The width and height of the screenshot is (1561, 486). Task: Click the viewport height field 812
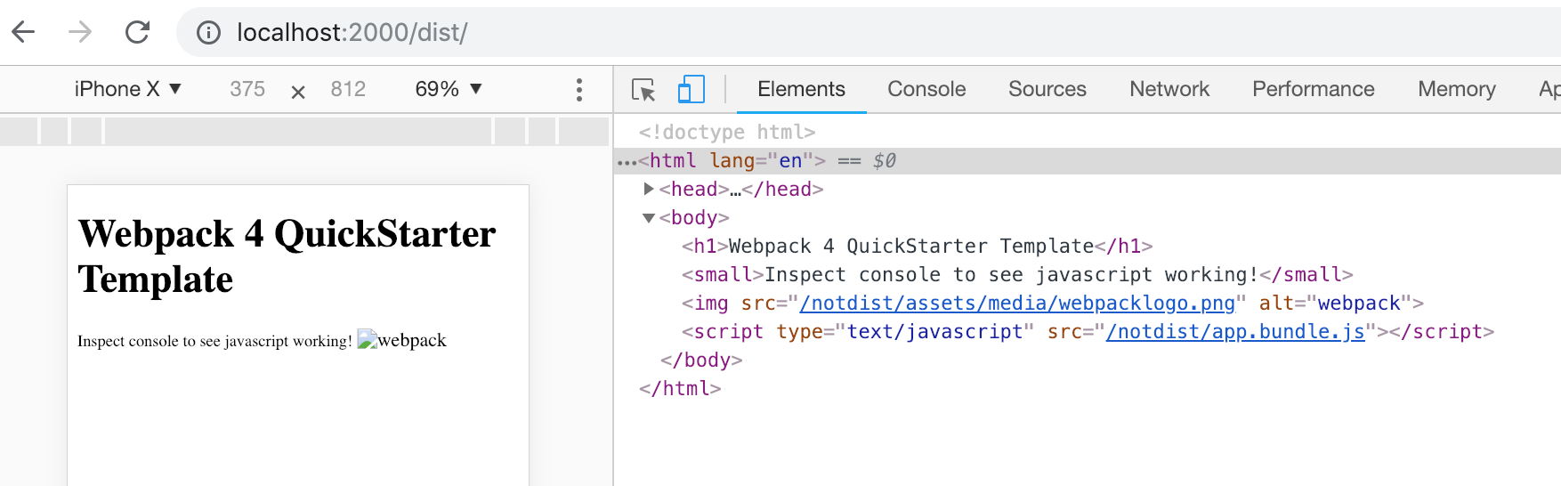[348, 89]
